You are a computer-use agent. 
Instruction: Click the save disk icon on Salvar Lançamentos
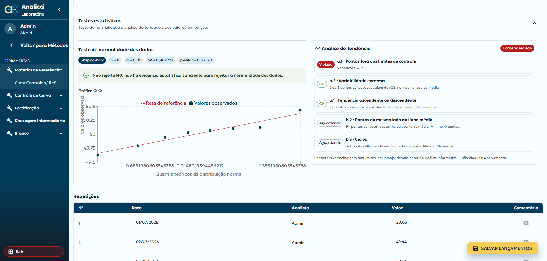pos(476,248)
